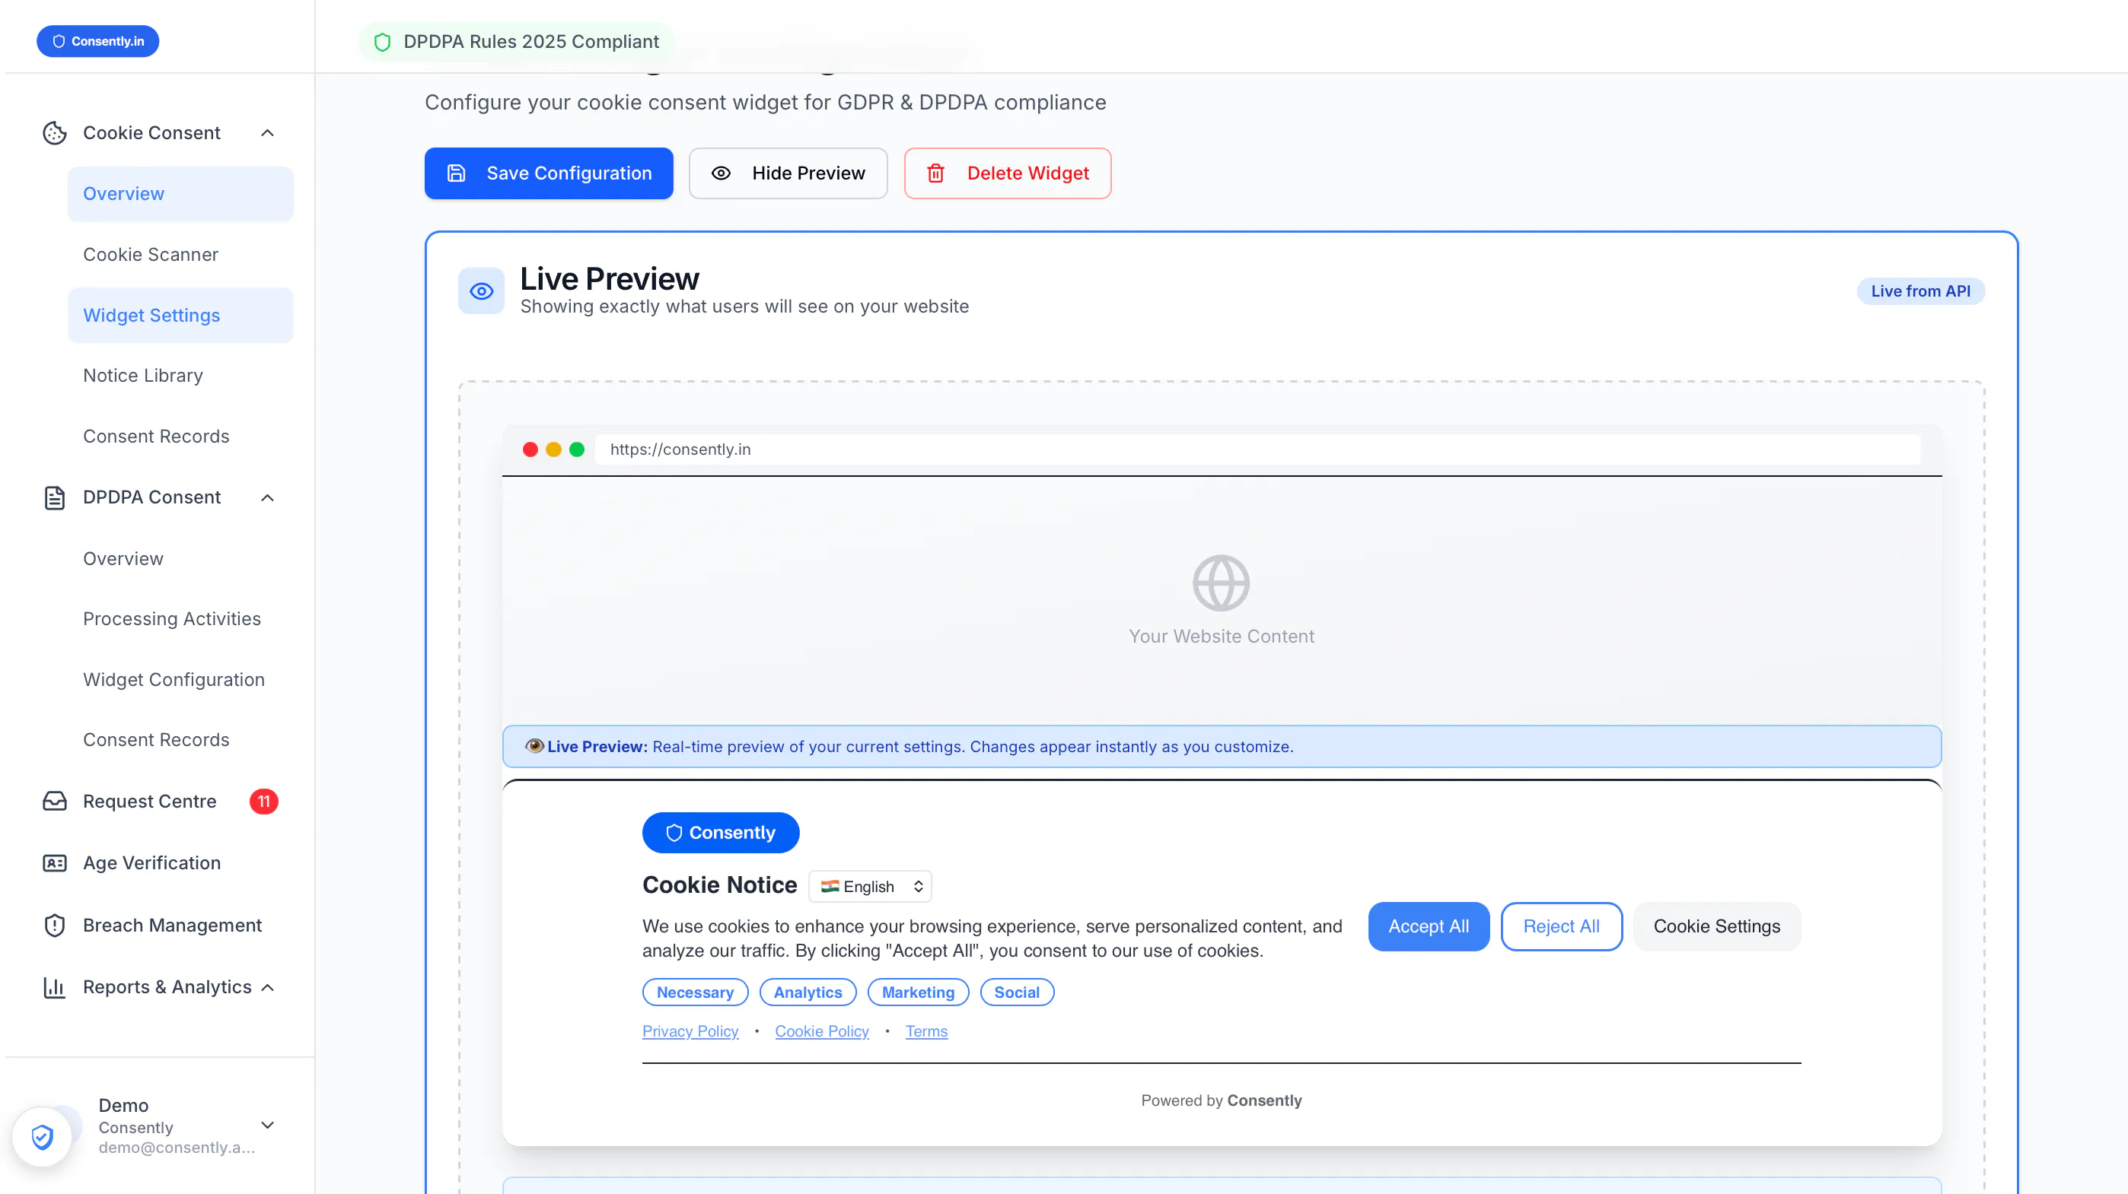The height and width of the screenshot is (1194, 2128).
Task: Click Delete Widget button
Action: 1007,173
